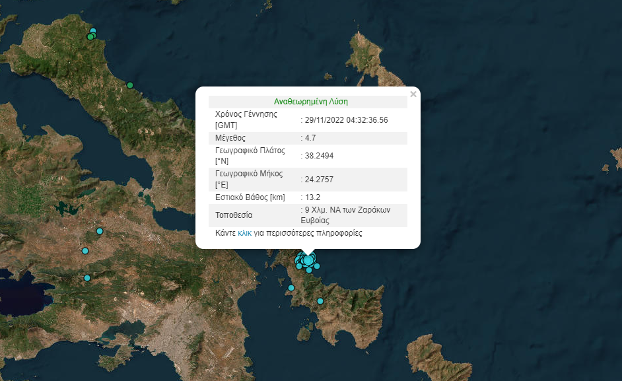The height and width of the screenshot is (381, 622).
Task: Click the magnitude value 4.7 in the popup
Action: pyautogui.click(x=310, y=138)
